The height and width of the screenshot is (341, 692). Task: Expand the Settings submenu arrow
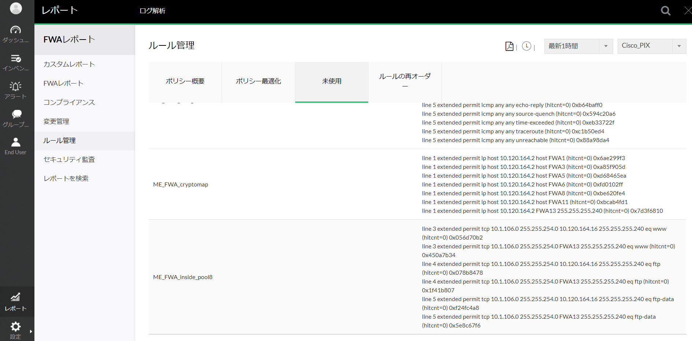pos(31,331)
